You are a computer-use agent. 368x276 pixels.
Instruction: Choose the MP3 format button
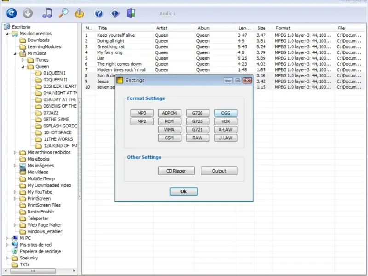pyautogui.click(x=142, y=113)
